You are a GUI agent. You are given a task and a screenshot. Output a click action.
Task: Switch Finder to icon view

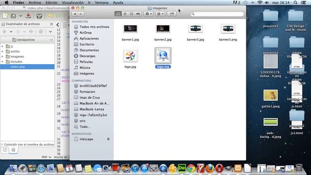pyautogui.click(x=118, y=14)
